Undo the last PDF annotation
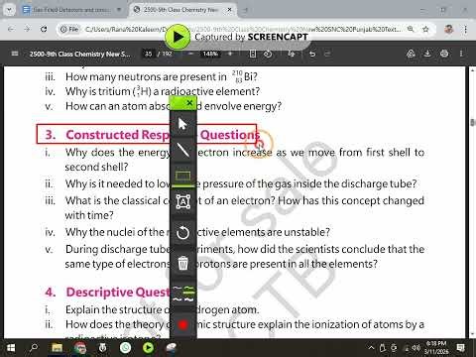 coord(312,54)
